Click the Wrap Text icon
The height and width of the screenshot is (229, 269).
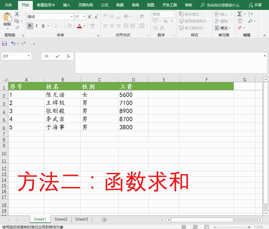[142, 17]
